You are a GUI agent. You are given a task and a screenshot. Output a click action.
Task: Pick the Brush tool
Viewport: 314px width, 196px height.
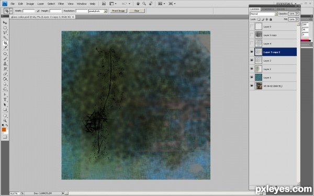5,59
